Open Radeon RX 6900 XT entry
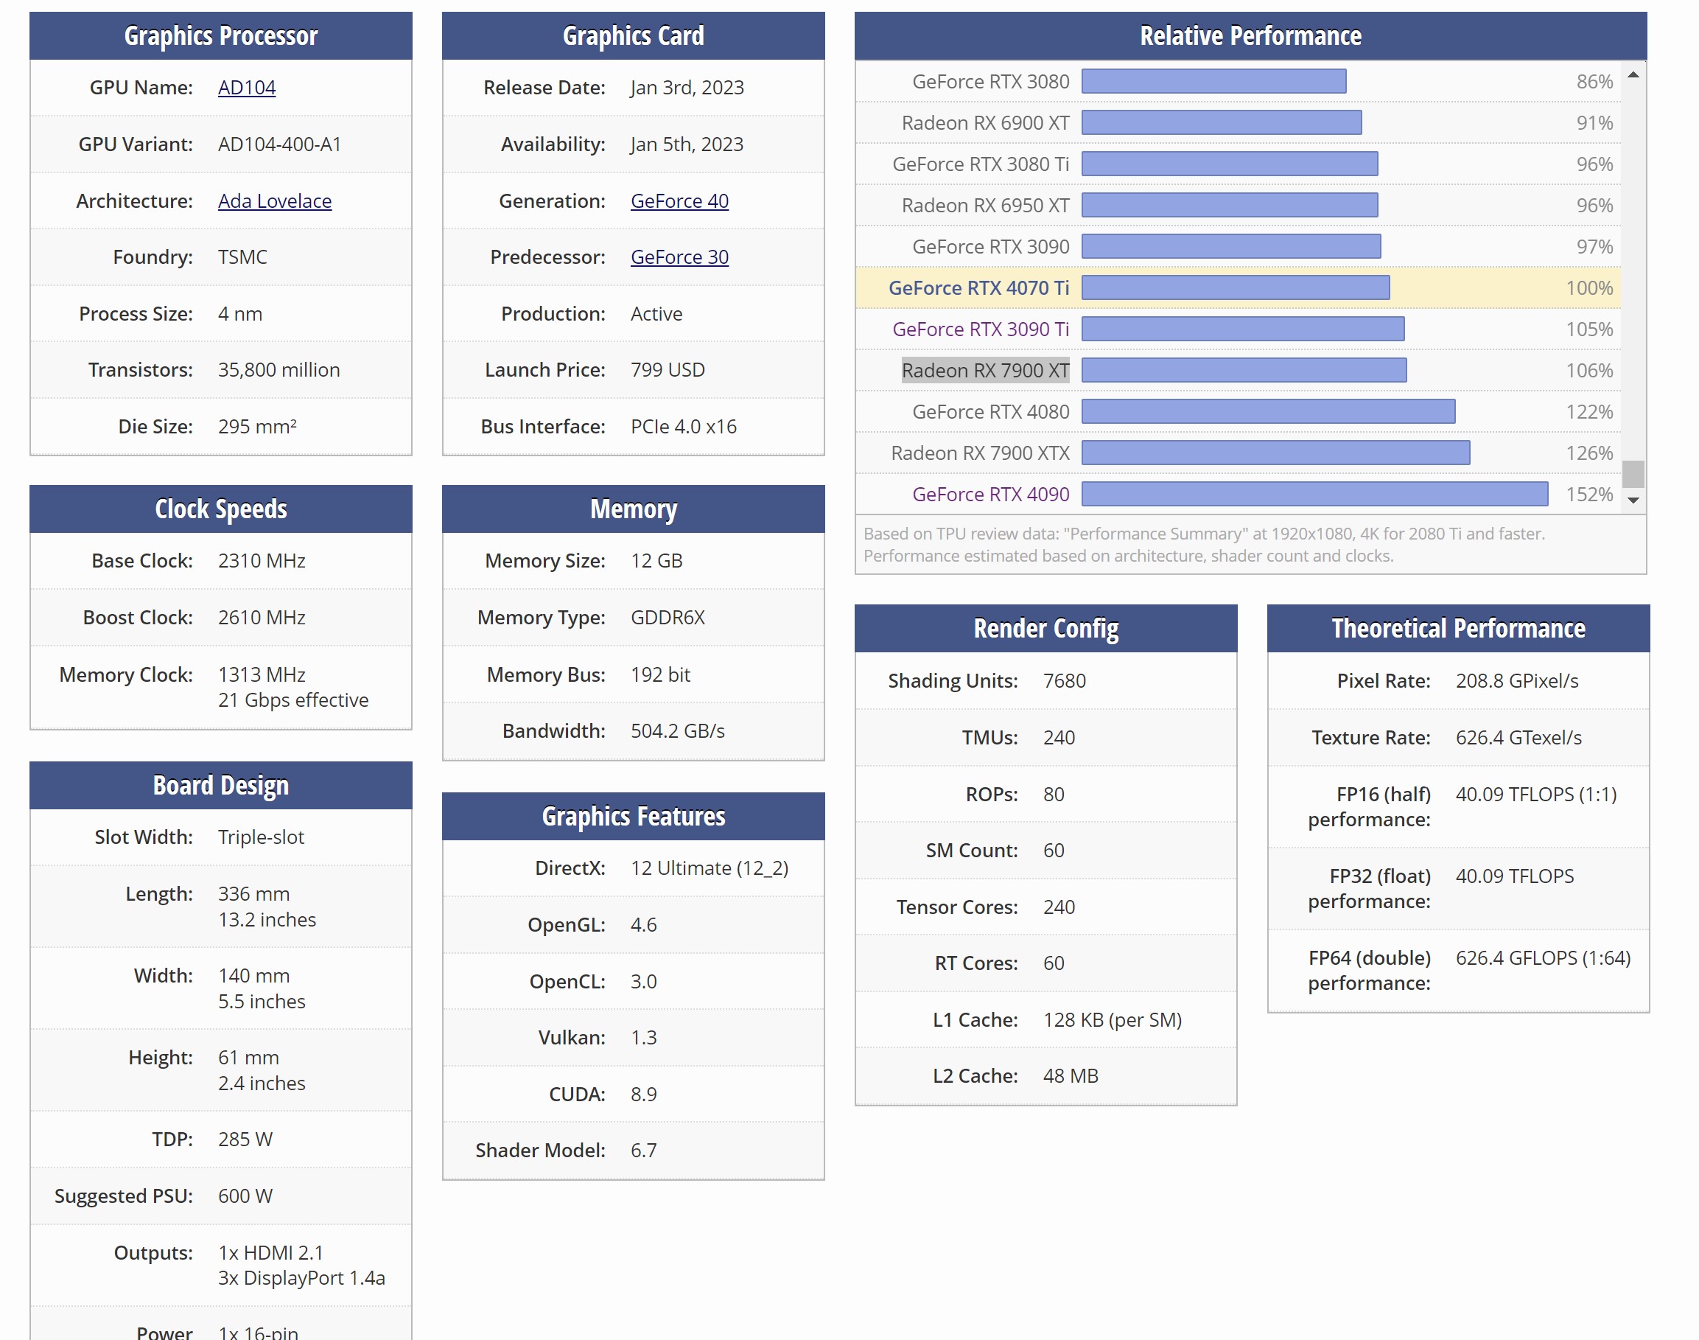The width and height of the screenshot is (1699, 1340). click(x=985, y=123)
